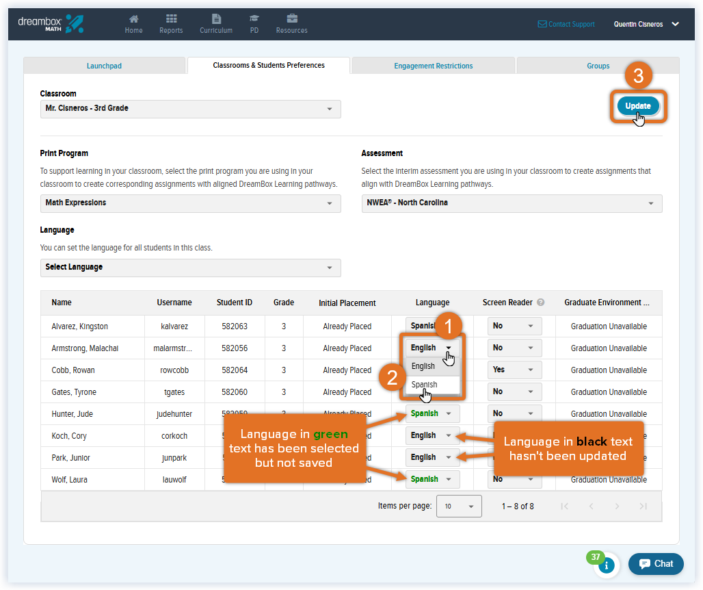Open language dropdown for Wolf, Laura
Image resolution: width=703 pixels, height=590 pixels.
click(x=432, y=479)
